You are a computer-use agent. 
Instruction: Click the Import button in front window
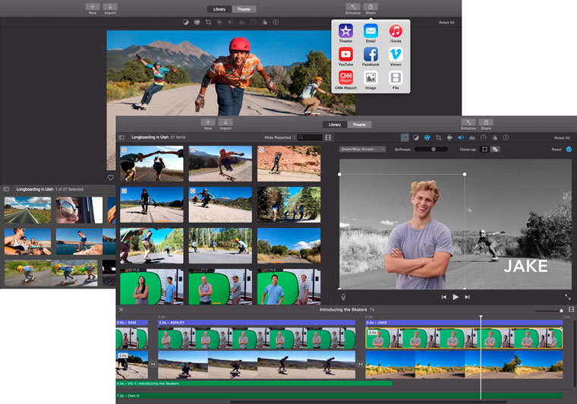tap(225, 124)
